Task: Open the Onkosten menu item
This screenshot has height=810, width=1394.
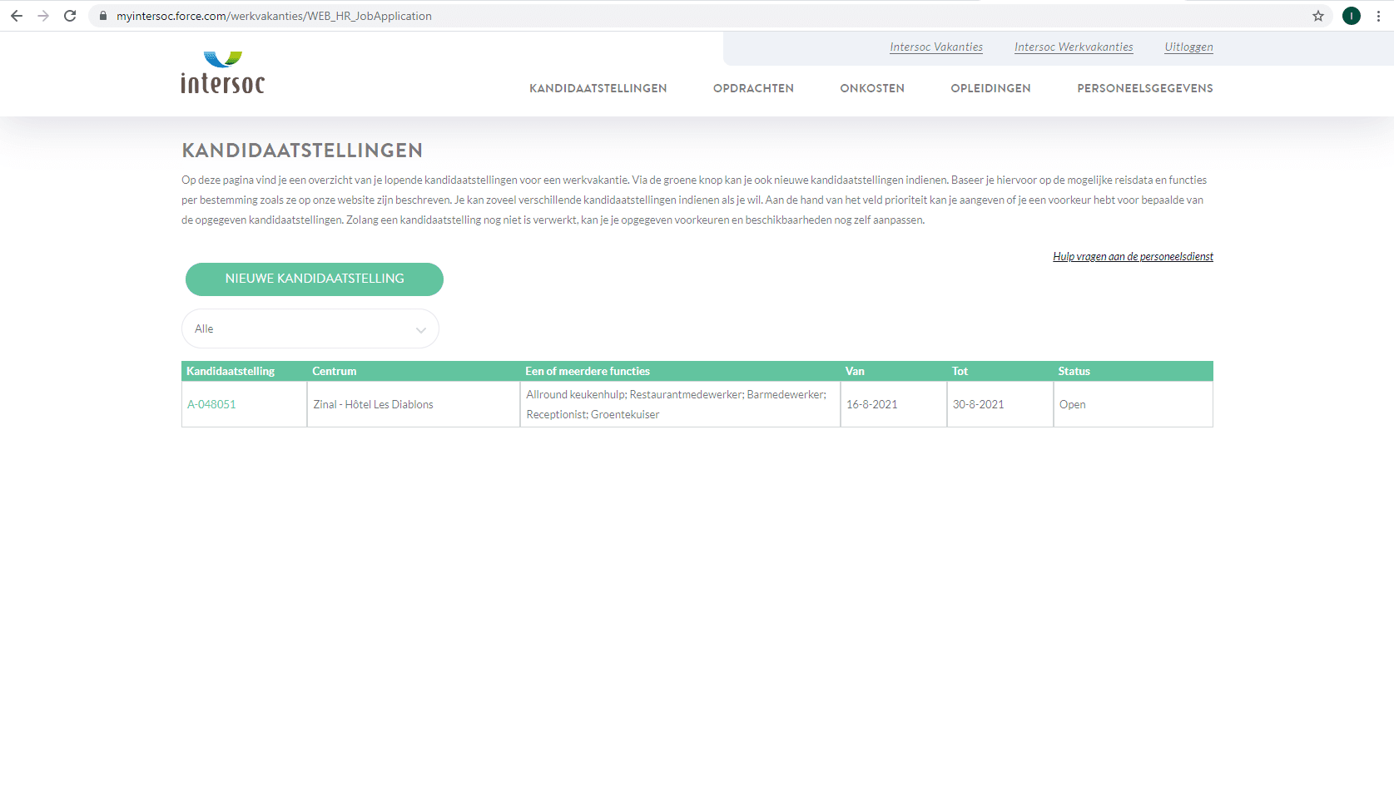Action: pos(872,88)
